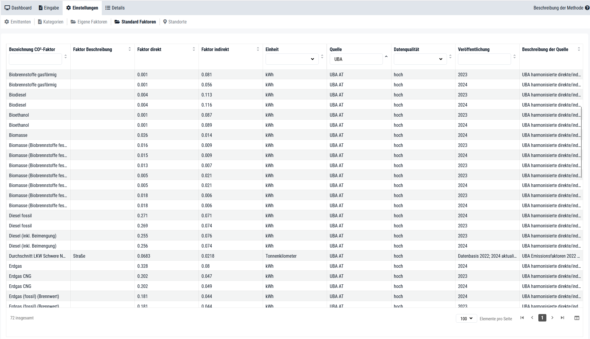This screenshot has height=339, width=590.
Task: Click the Kategorien document icon
Action: click(x=40, y=22)
